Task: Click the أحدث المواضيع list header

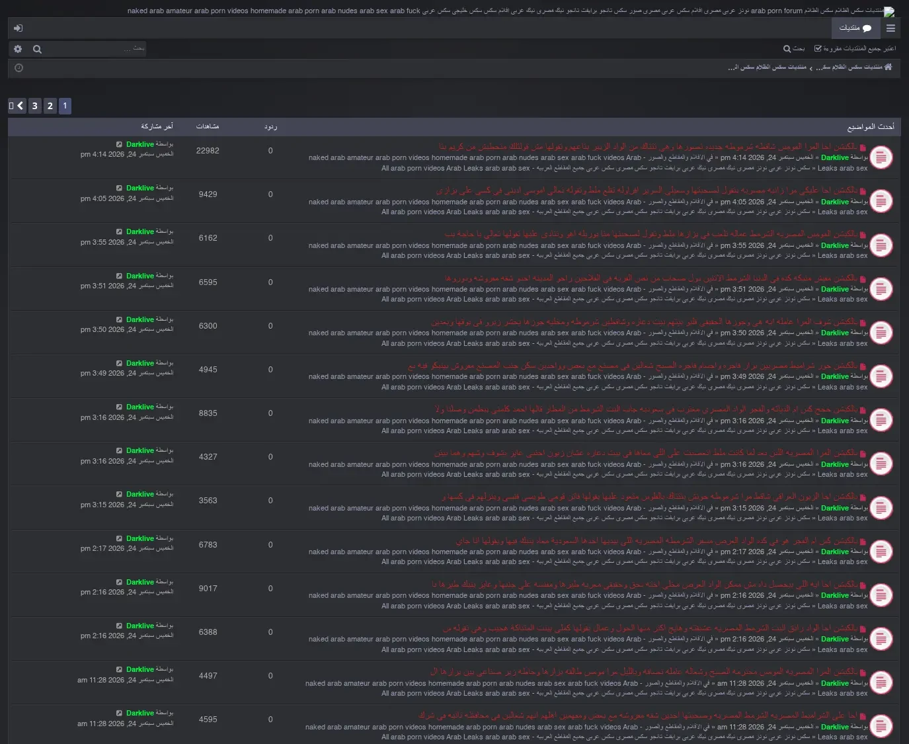Action: click(871, 126)
